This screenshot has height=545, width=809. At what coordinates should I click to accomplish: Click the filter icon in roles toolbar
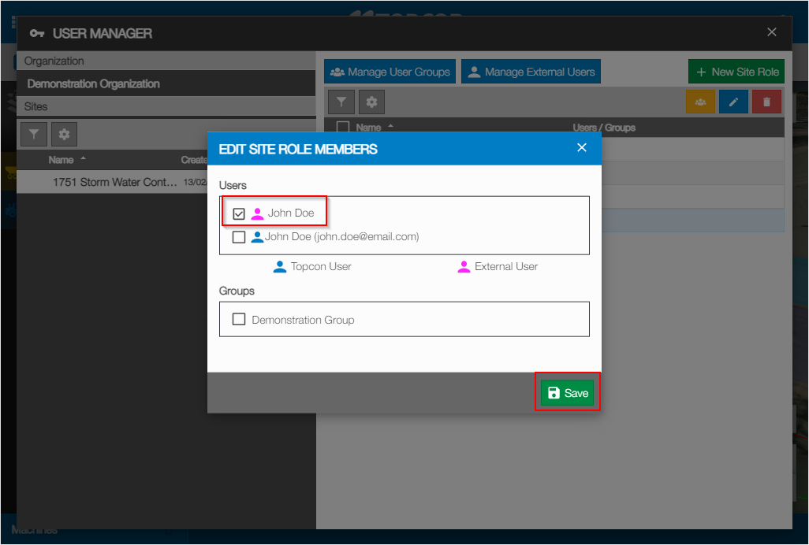coord(341,102)
